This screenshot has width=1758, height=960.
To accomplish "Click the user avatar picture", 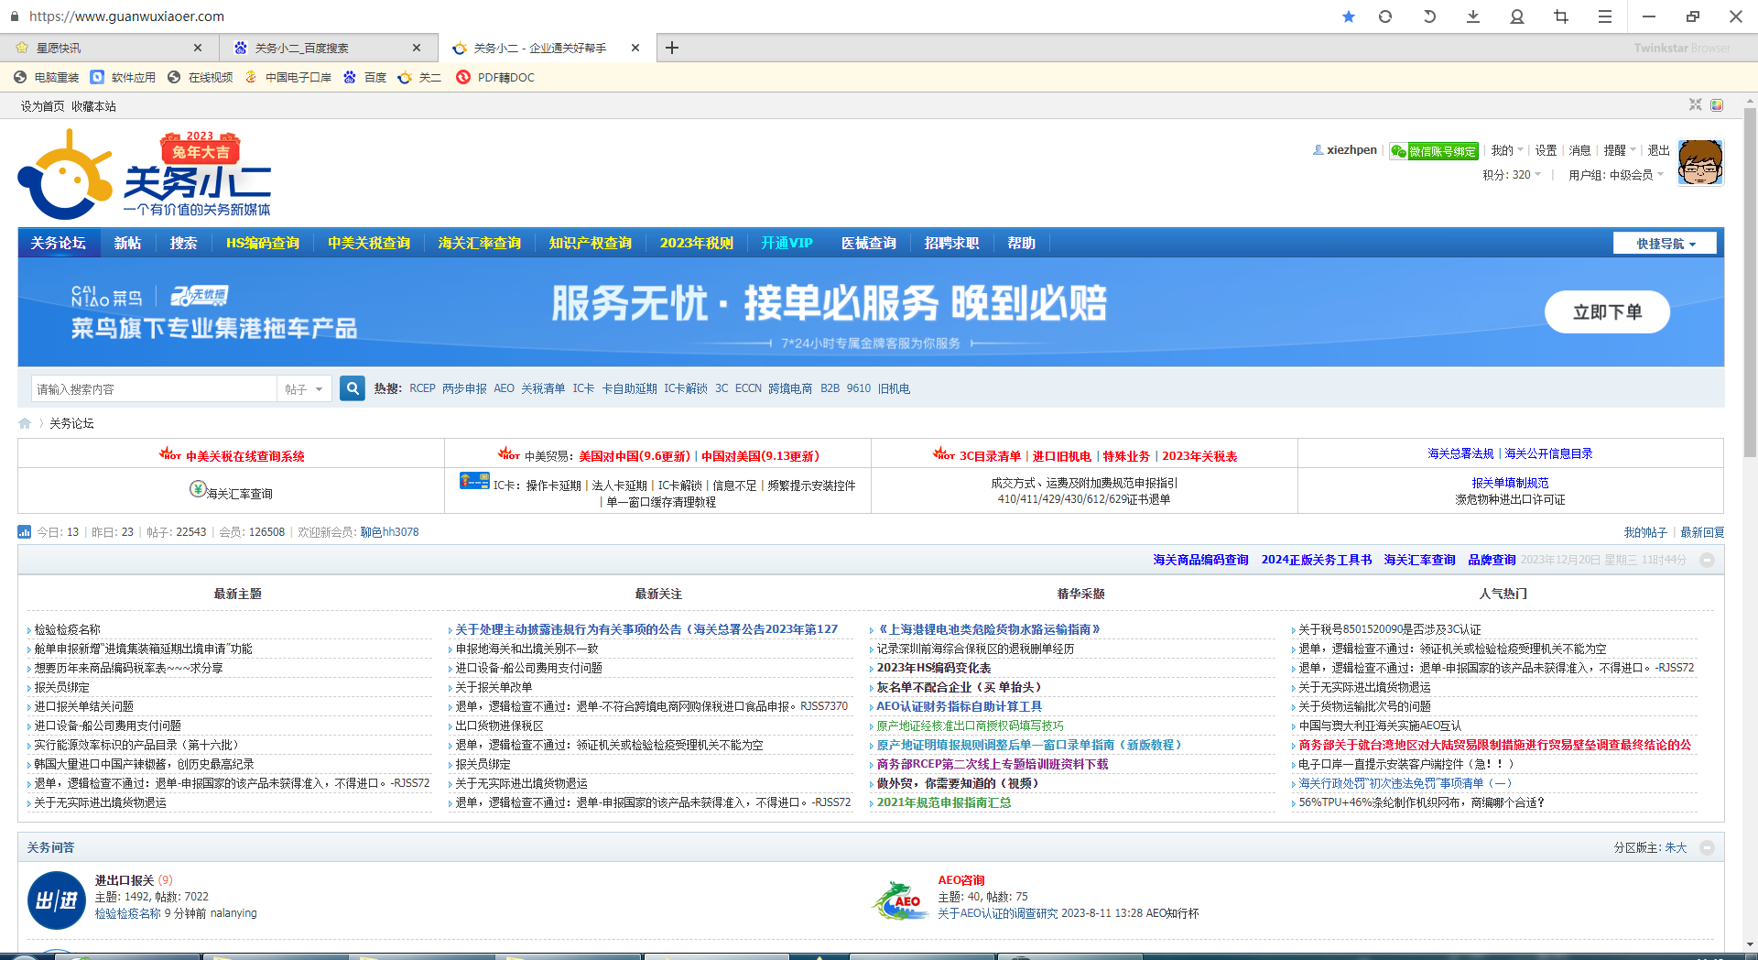I will click(x=1700, y=162).
